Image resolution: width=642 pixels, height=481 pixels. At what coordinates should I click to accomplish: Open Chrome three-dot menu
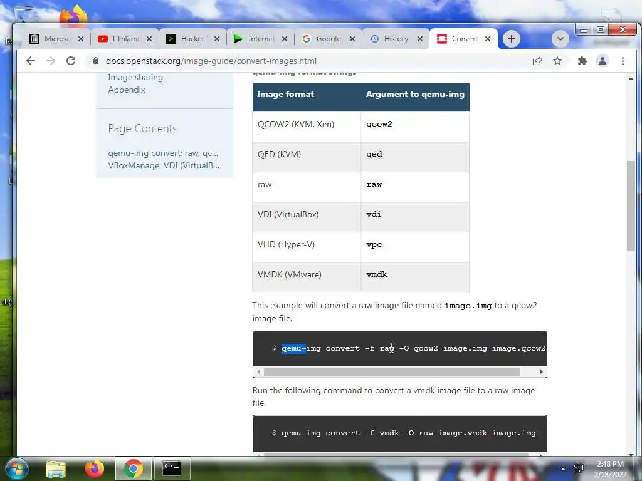tap(623, 61)
